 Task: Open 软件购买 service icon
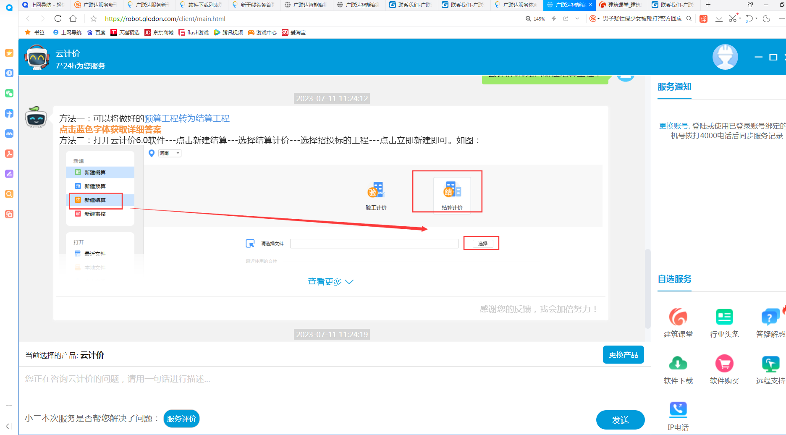(724, 369)
